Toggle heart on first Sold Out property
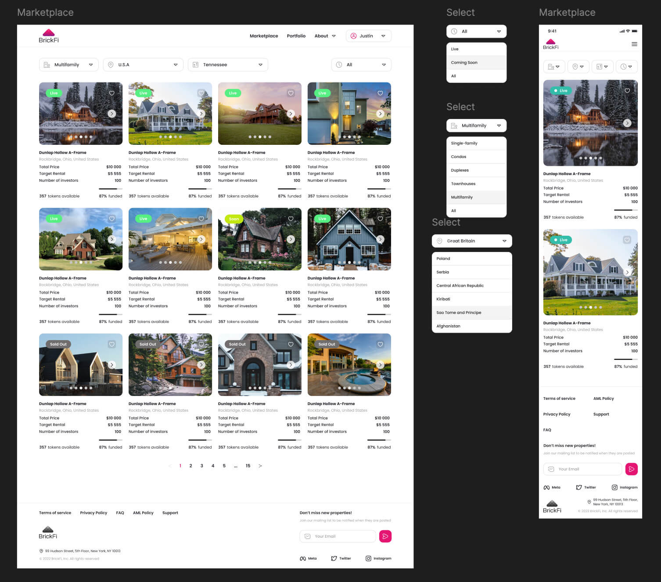The height and width of the screenshot is (582, 661). 112,345
